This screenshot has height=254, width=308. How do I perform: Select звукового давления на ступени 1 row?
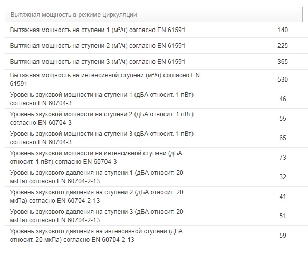coord(156,177)
